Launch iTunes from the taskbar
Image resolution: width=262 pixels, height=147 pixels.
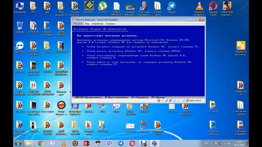point(52,143)
